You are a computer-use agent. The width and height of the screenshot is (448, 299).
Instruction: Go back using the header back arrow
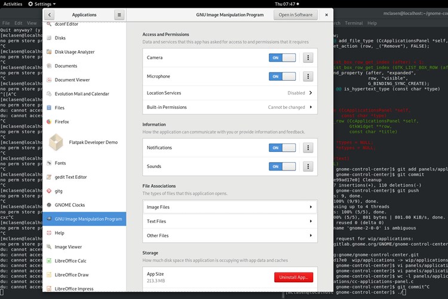point(50,15)
